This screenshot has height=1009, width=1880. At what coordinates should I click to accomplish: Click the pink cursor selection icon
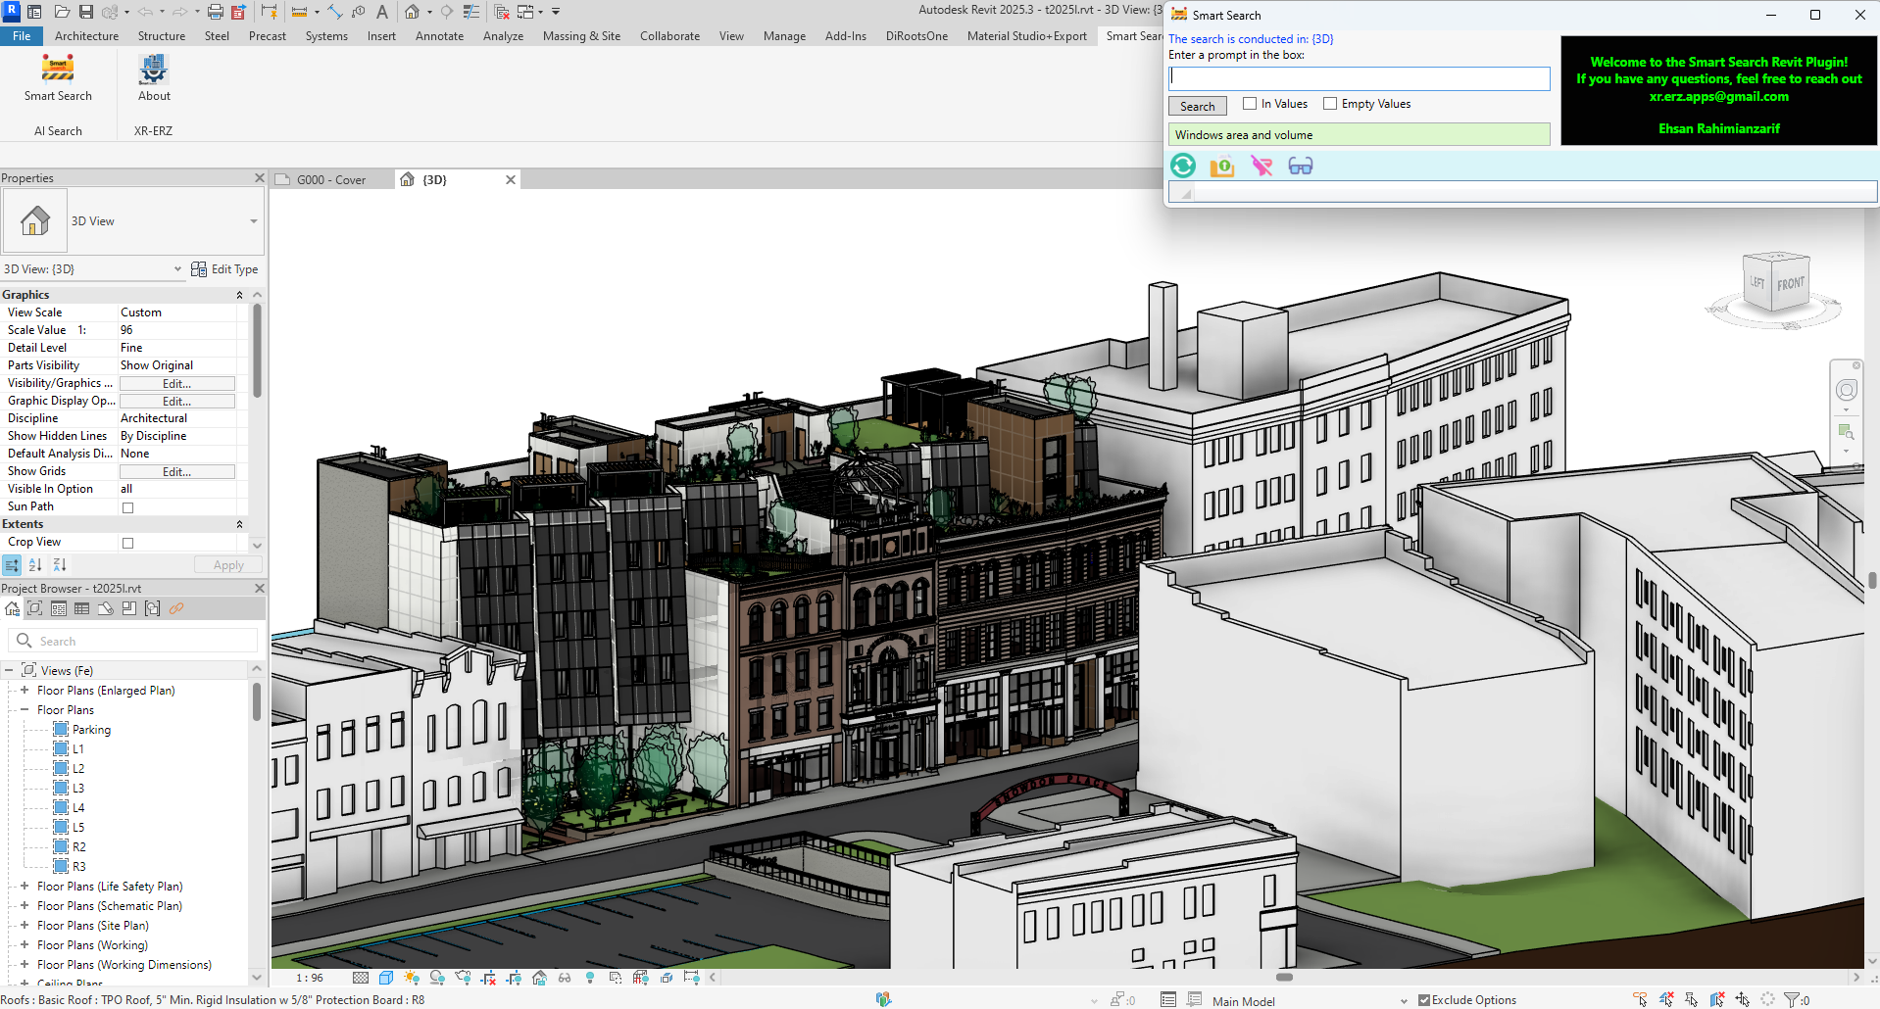(1262, 166)
